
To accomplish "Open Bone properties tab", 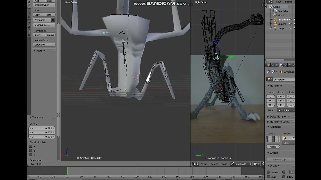I will 293,65.
